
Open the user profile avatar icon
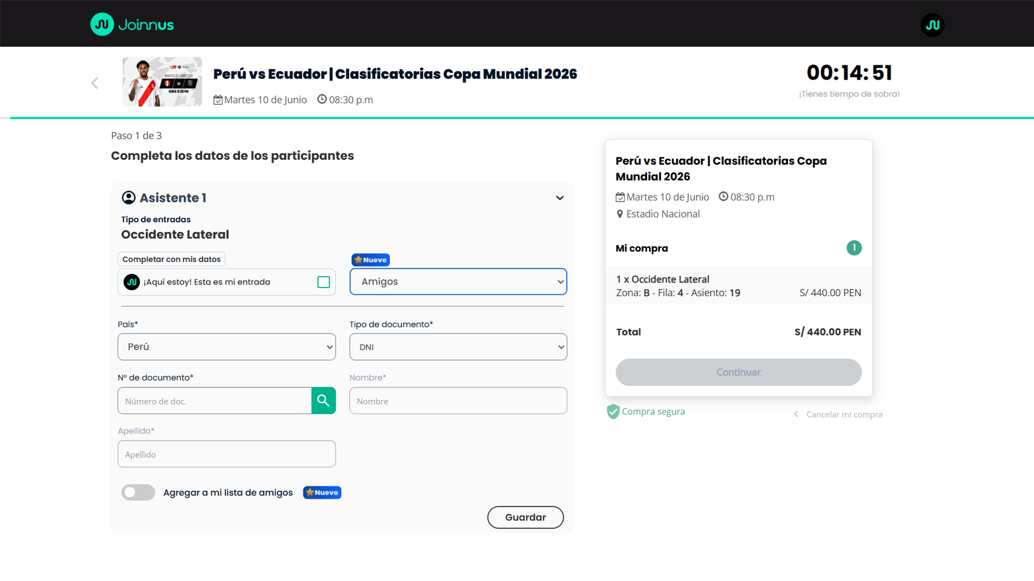(932, 25)
